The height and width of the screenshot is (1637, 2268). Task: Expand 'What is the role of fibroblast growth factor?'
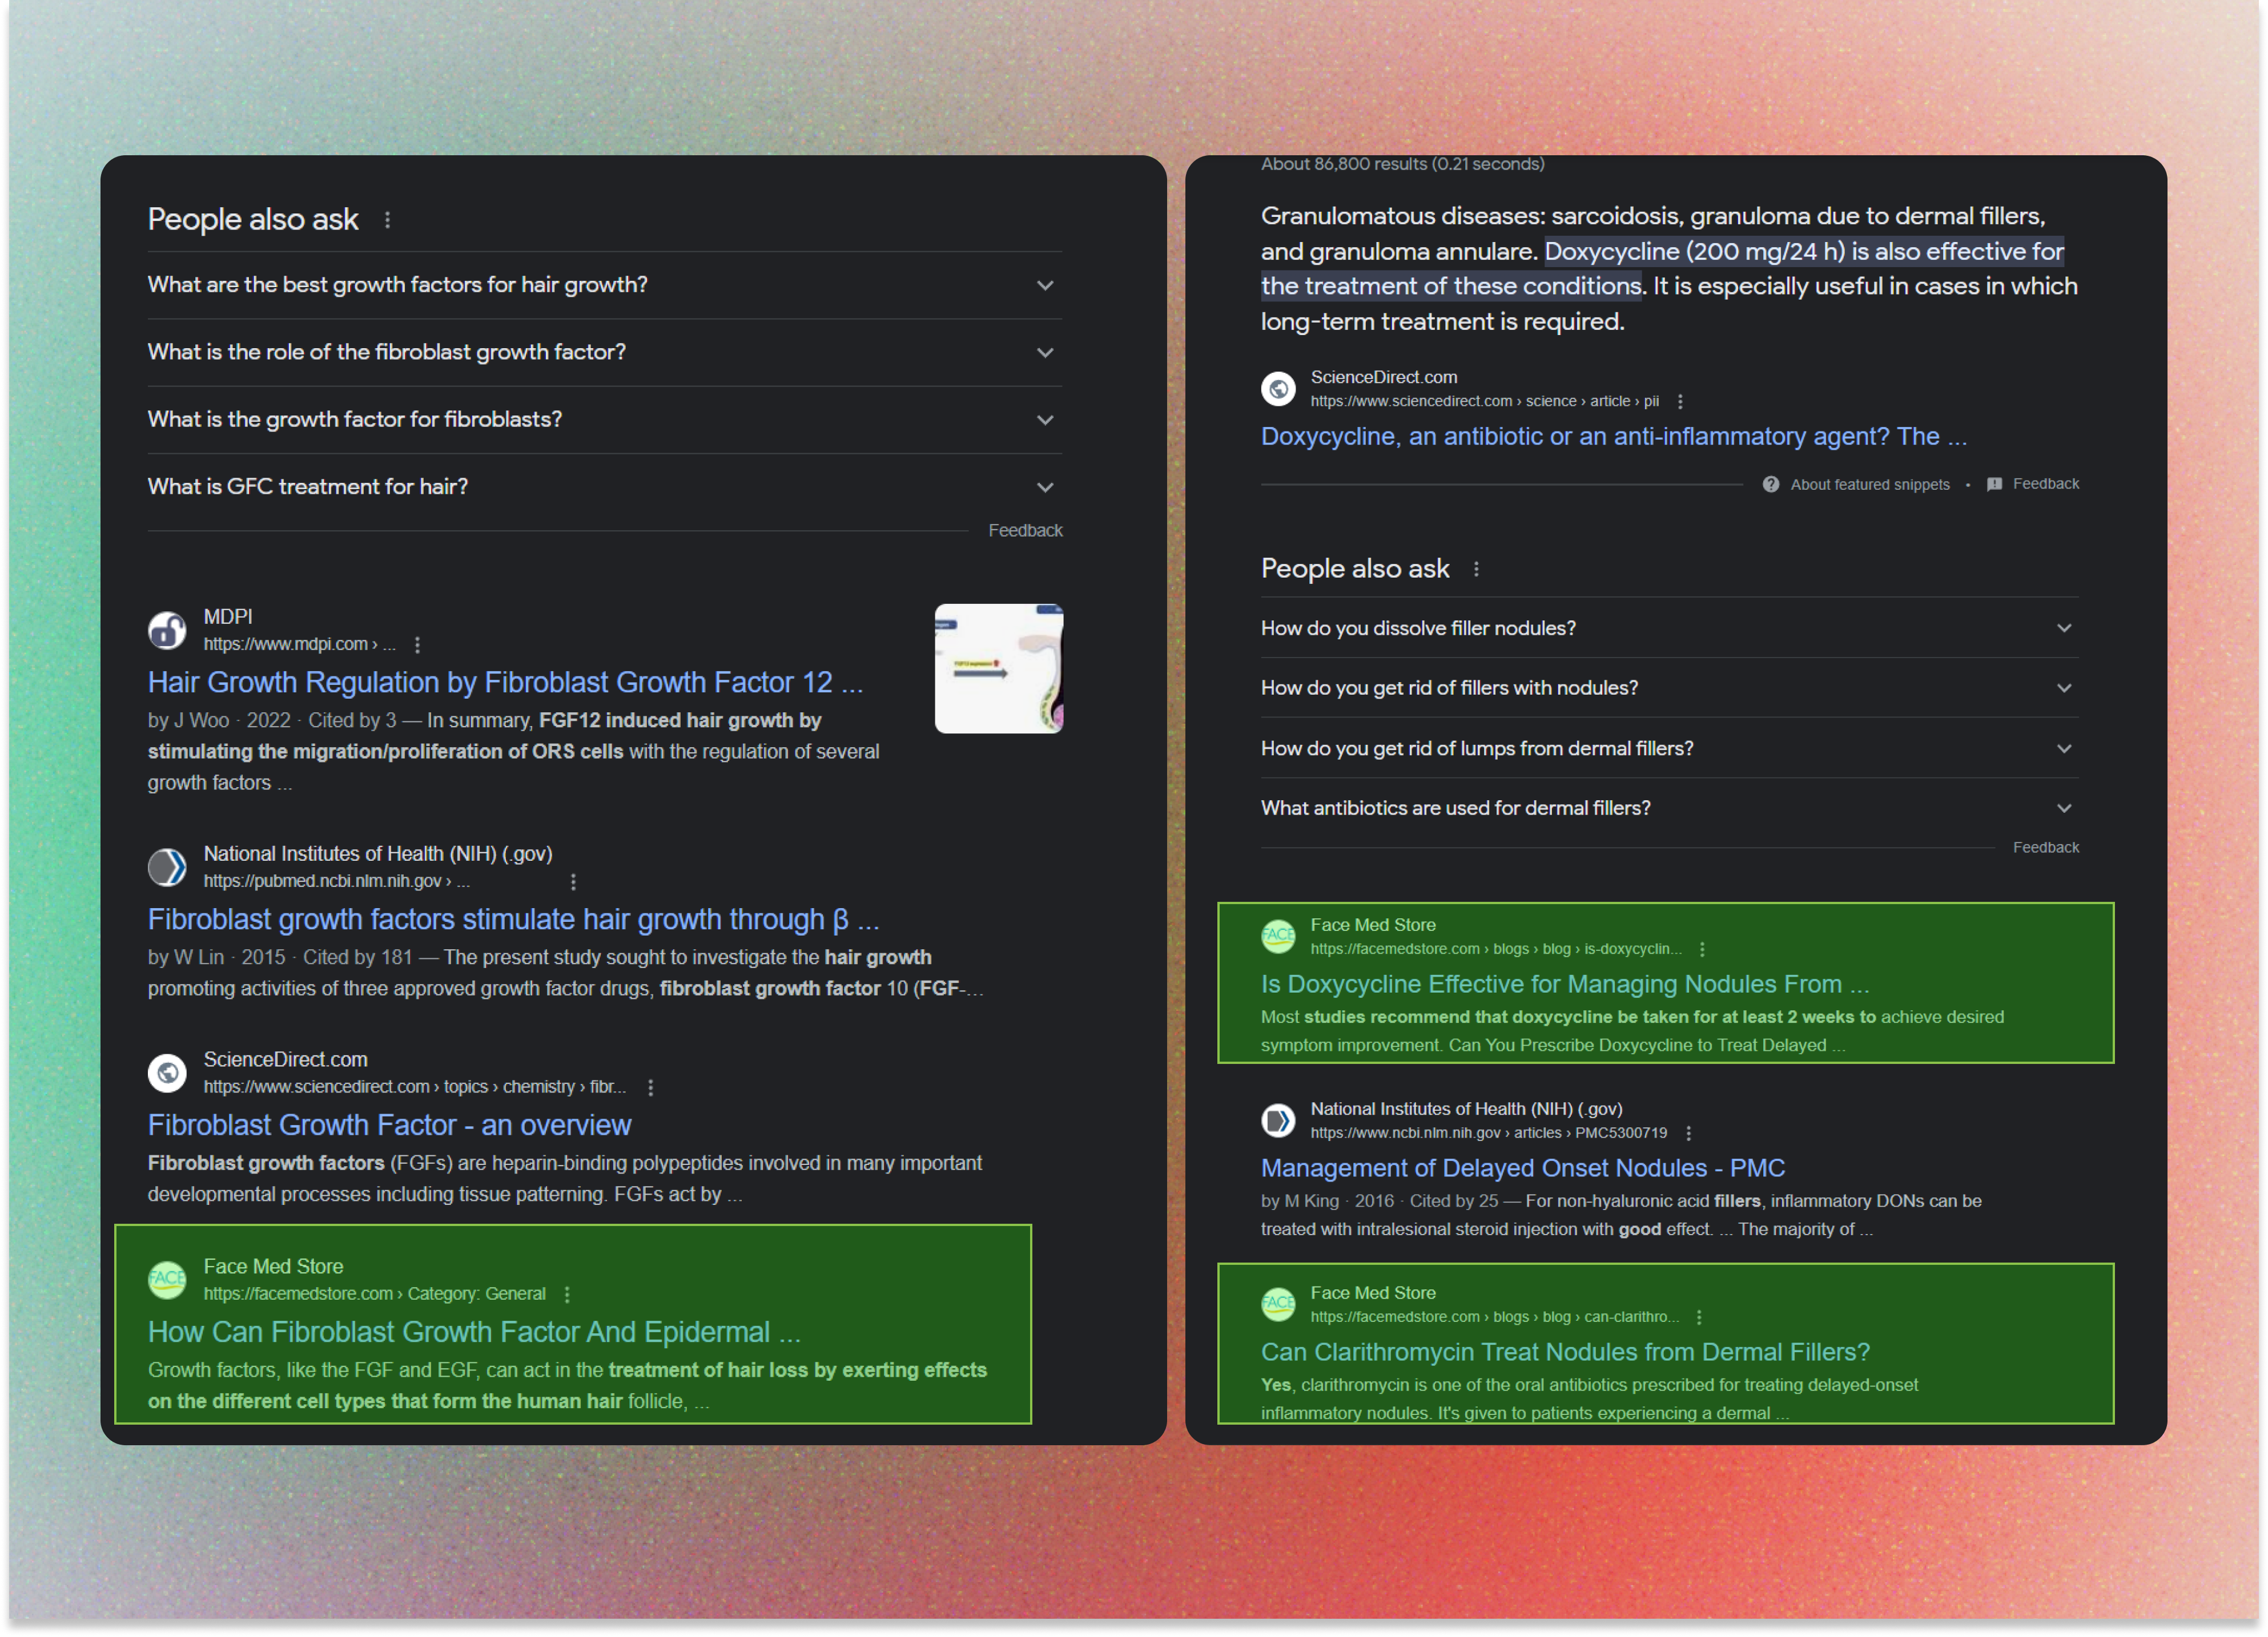(1045, 353)
